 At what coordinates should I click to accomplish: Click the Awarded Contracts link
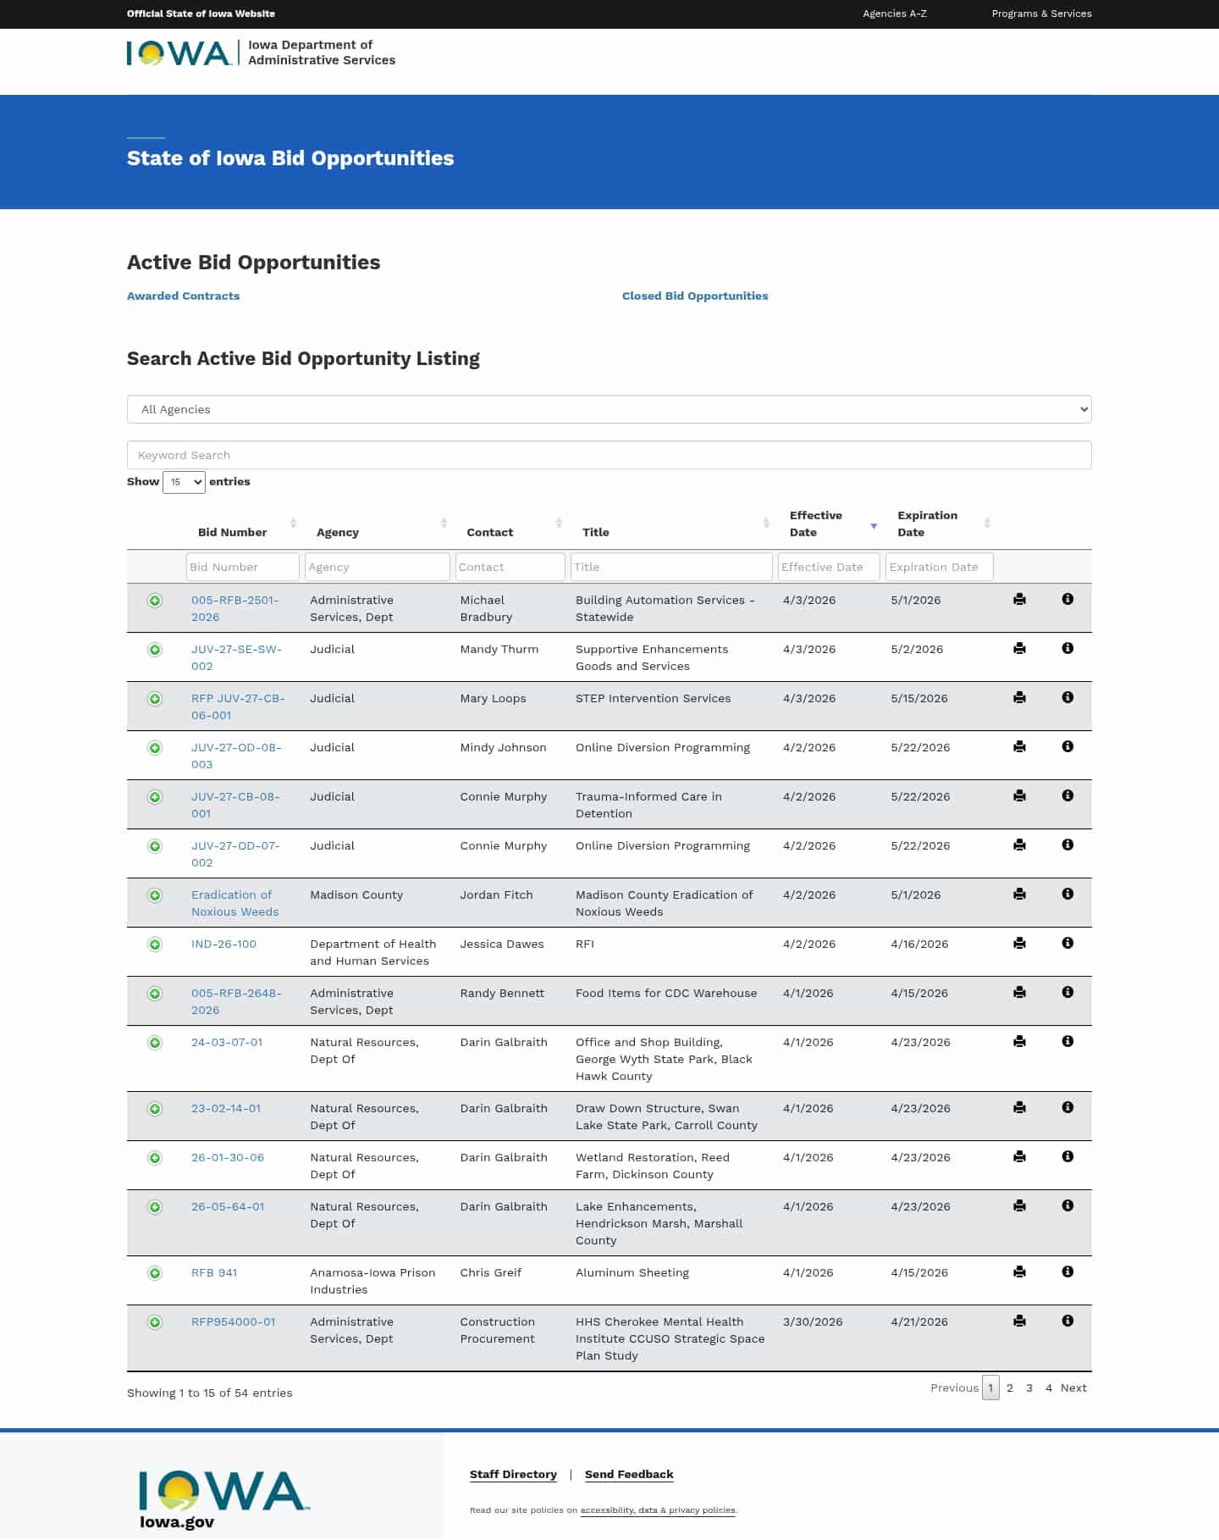pyautogui.click(x=183, y=296)
